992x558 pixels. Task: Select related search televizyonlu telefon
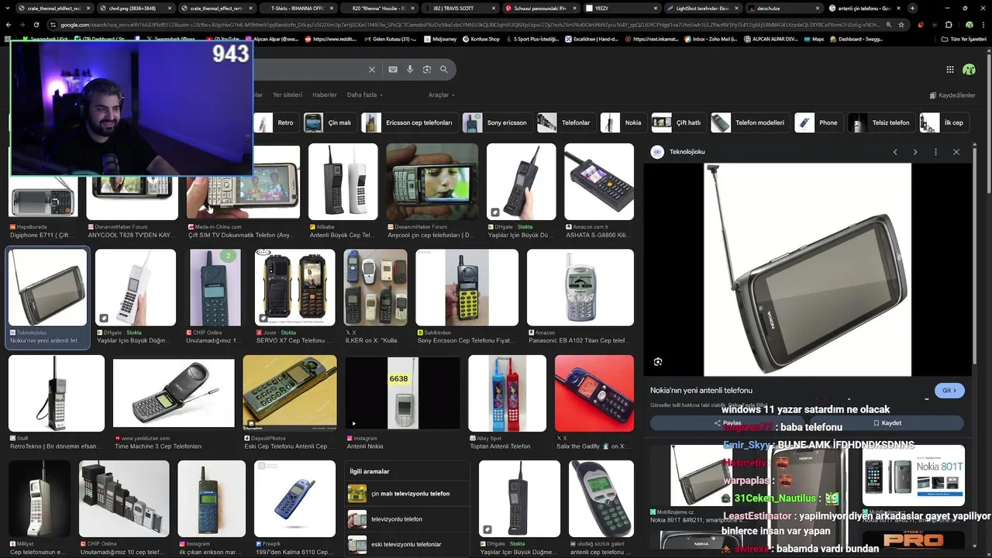[x=408, y=519]
